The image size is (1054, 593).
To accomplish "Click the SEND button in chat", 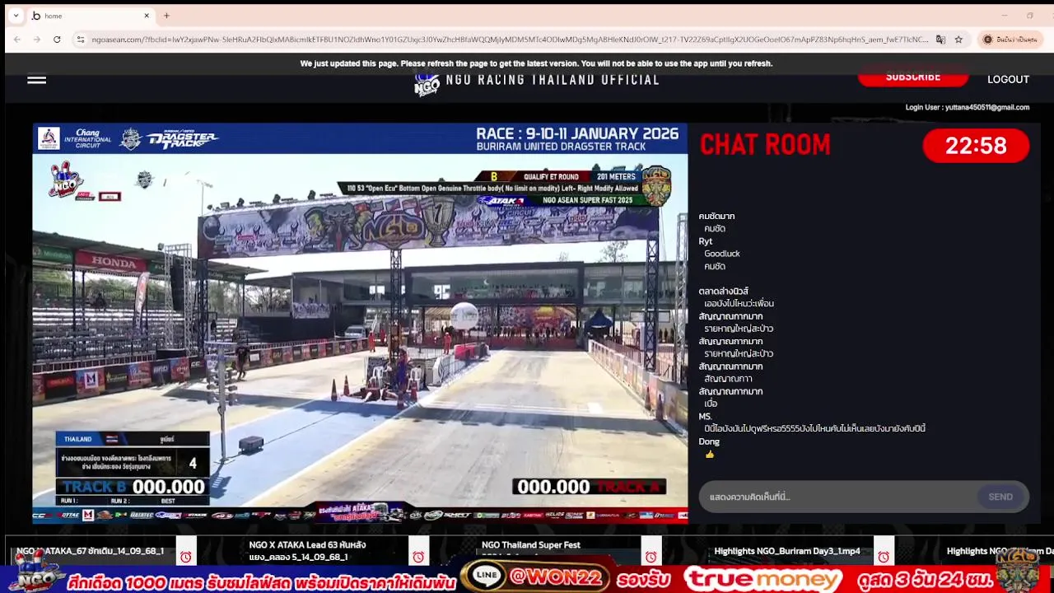I will (x=1000, y=497).
